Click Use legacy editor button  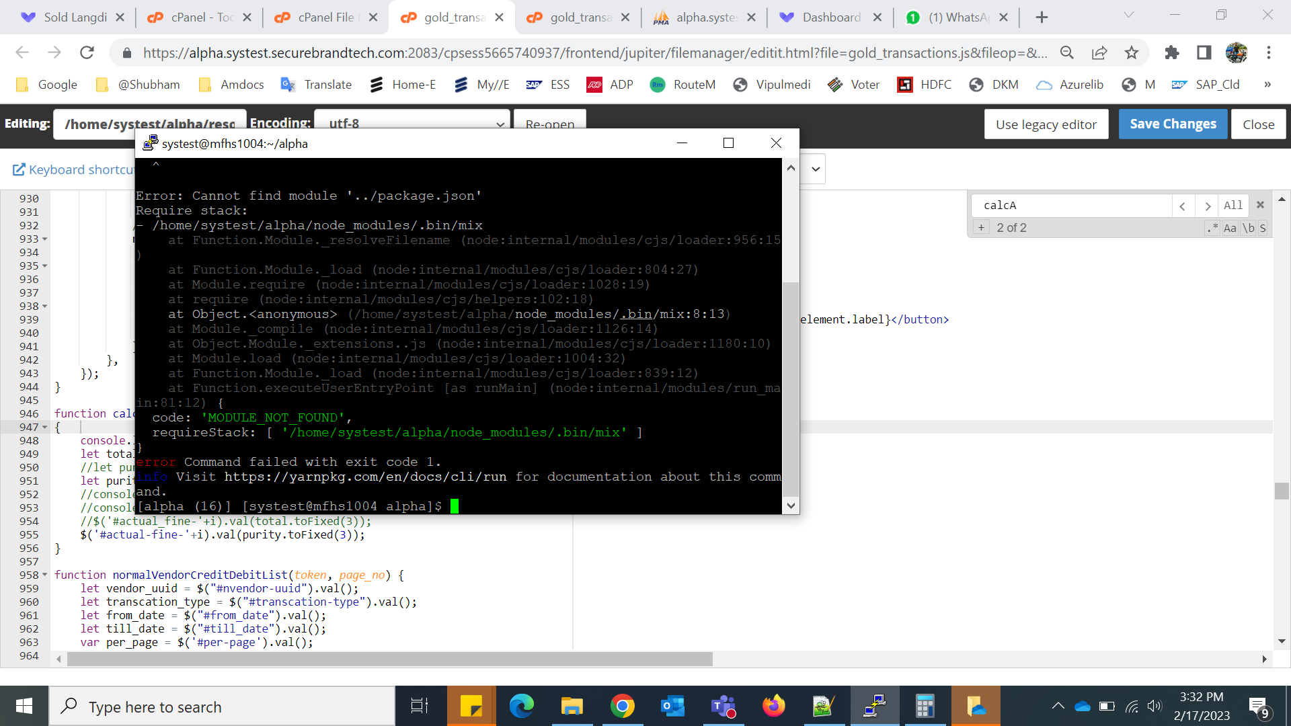coord(1046,124)
